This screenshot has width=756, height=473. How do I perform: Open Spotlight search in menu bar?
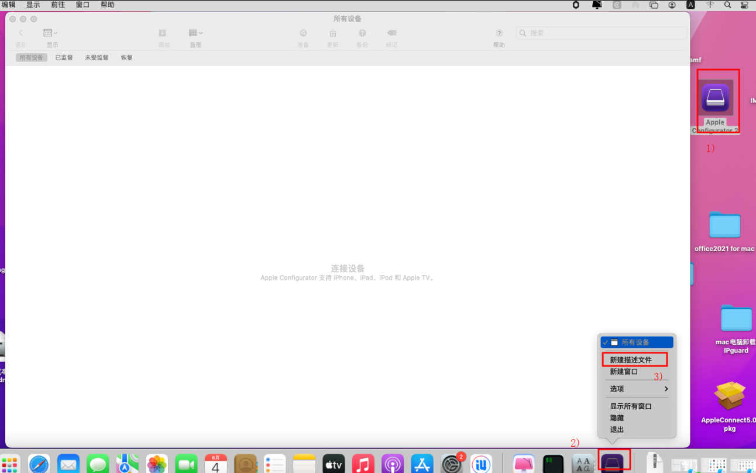point(728,5)
